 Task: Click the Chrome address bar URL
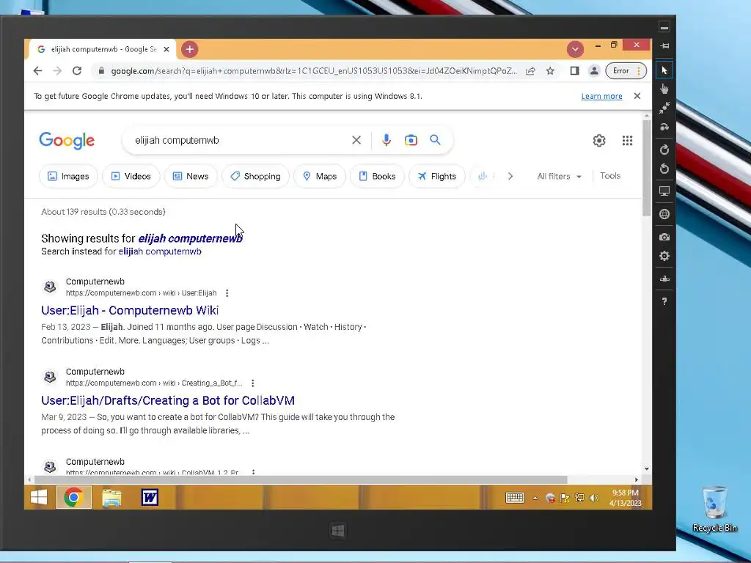coord(314,71)
